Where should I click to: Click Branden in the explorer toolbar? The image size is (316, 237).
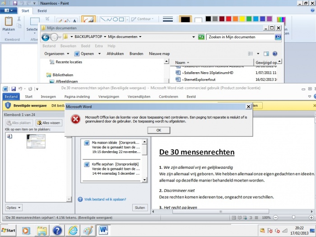pyautogui.click(x=136, y=54)
